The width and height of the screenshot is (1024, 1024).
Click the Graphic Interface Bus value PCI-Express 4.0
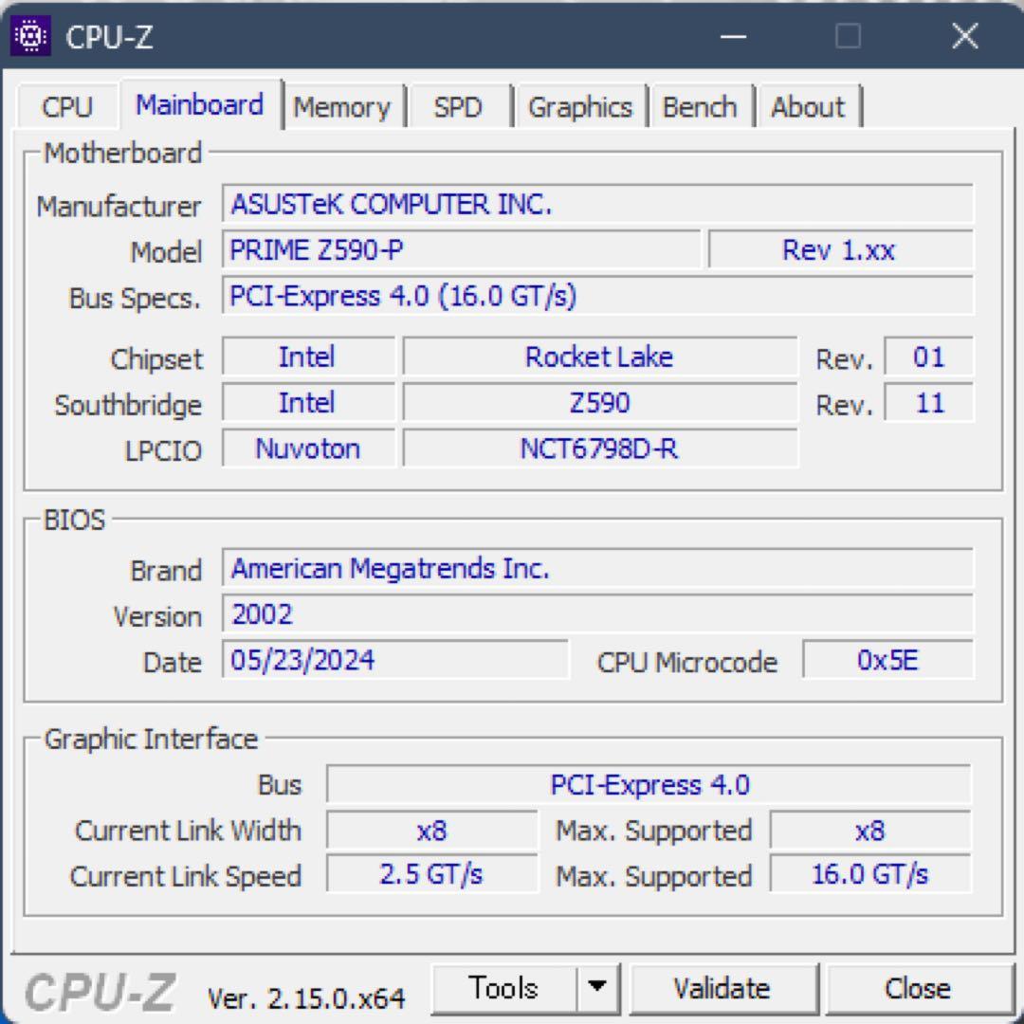coord(649,784)
